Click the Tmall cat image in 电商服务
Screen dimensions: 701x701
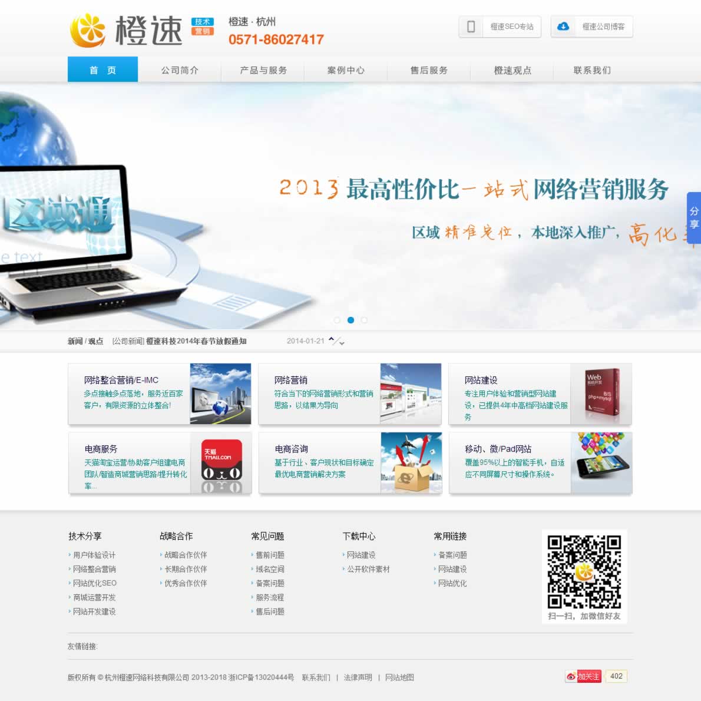(221, 463)
